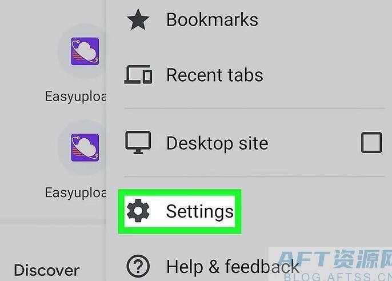
Task: Click the Settings gear icon
Action: (x=138, y=211)
